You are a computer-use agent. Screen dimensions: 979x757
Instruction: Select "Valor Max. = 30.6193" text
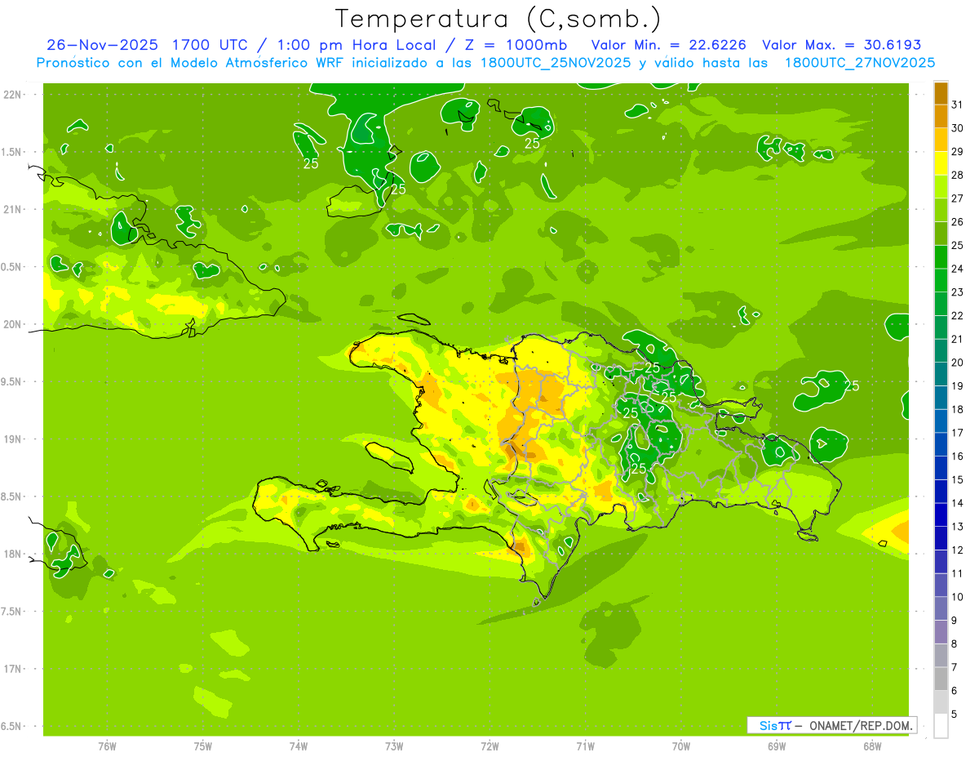pyautogui.click(x=841, y=45)
